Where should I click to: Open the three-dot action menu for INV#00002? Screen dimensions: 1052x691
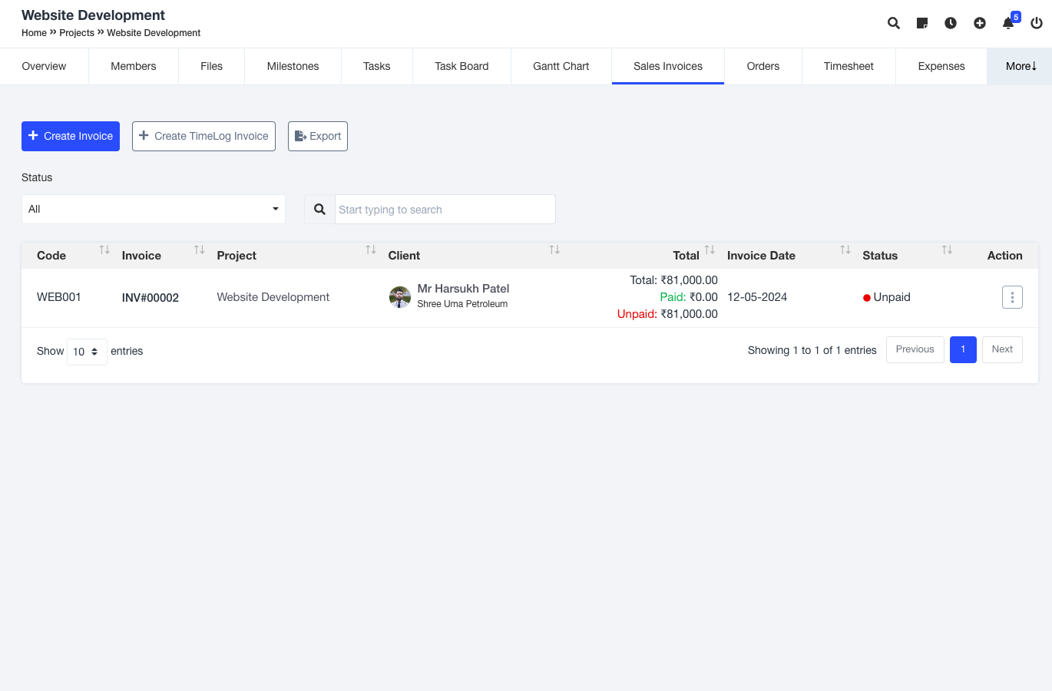tap(1012, 297)
